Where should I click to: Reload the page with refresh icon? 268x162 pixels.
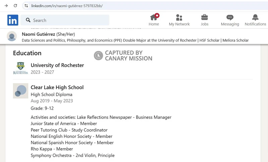pyautogui.click(x=15, y=6)
